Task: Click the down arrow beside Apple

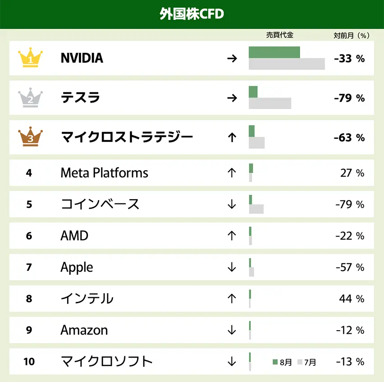Action: click(232, 267)
